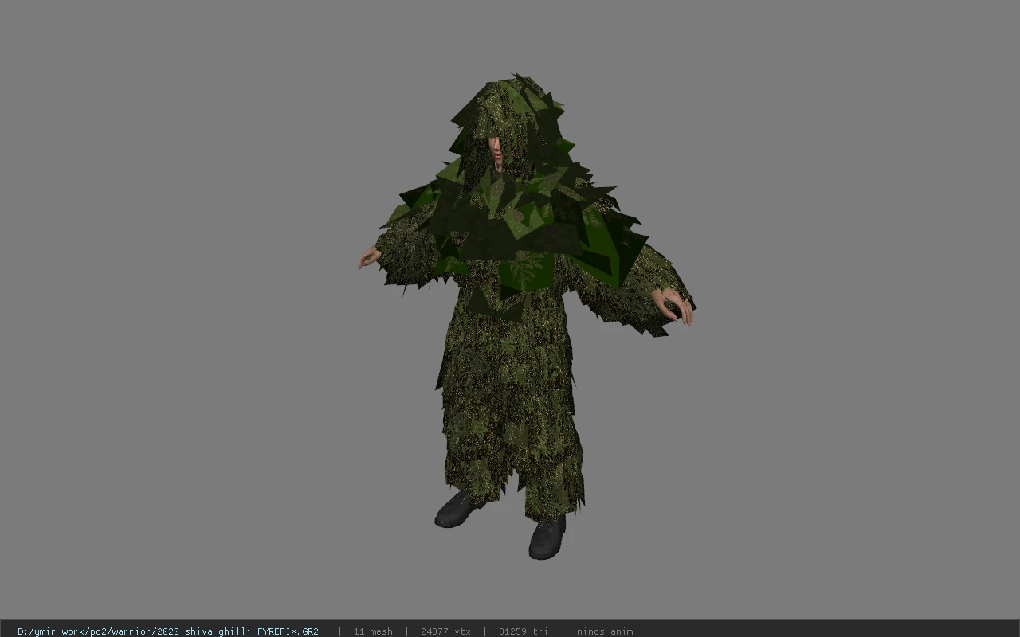1020x637 pixels.
Task: Click the file path 2020_shiva_ghilli_FYREFIX.GR2
Action: pyautogui.click(x=168, y=631)
